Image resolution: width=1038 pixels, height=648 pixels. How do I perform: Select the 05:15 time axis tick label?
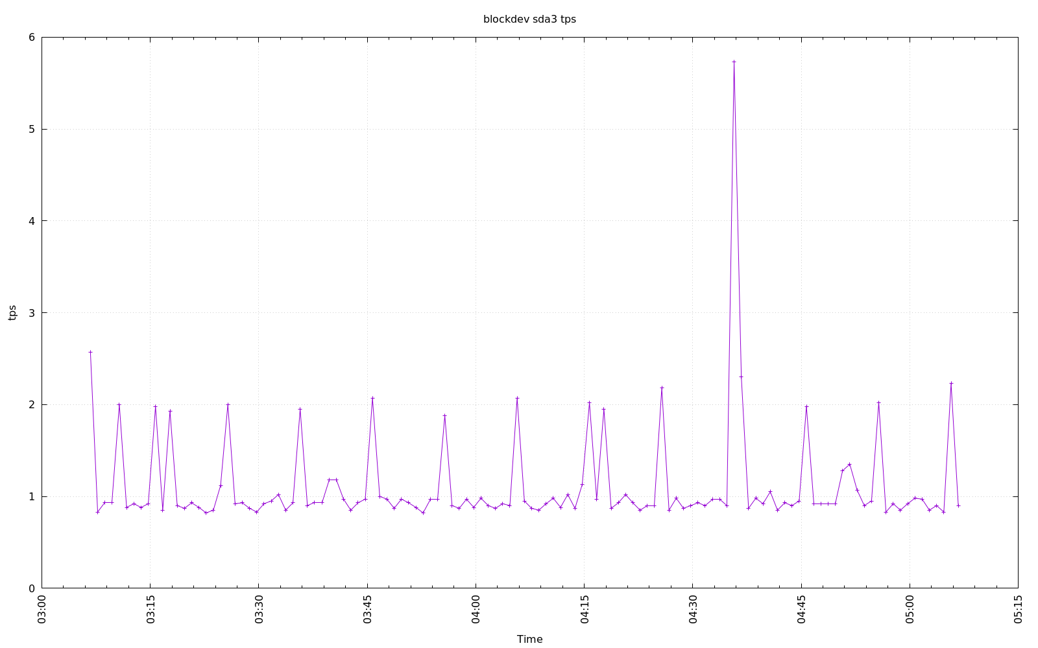pyautogui.click(x=1018, y=610)
